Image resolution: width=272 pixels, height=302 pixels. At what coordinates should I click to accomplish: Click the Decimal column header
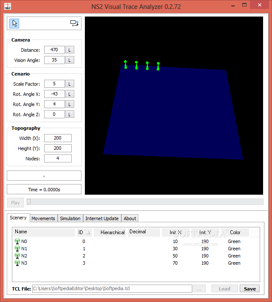144,232
